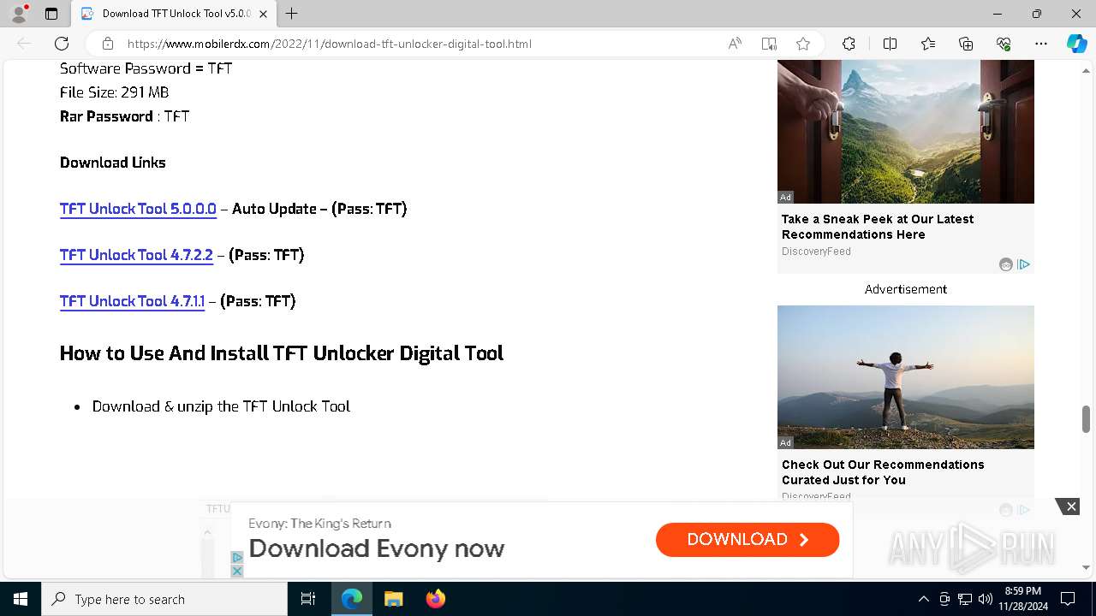Refresh the current page
1096x616 pixels.
[x=62, y=44]
